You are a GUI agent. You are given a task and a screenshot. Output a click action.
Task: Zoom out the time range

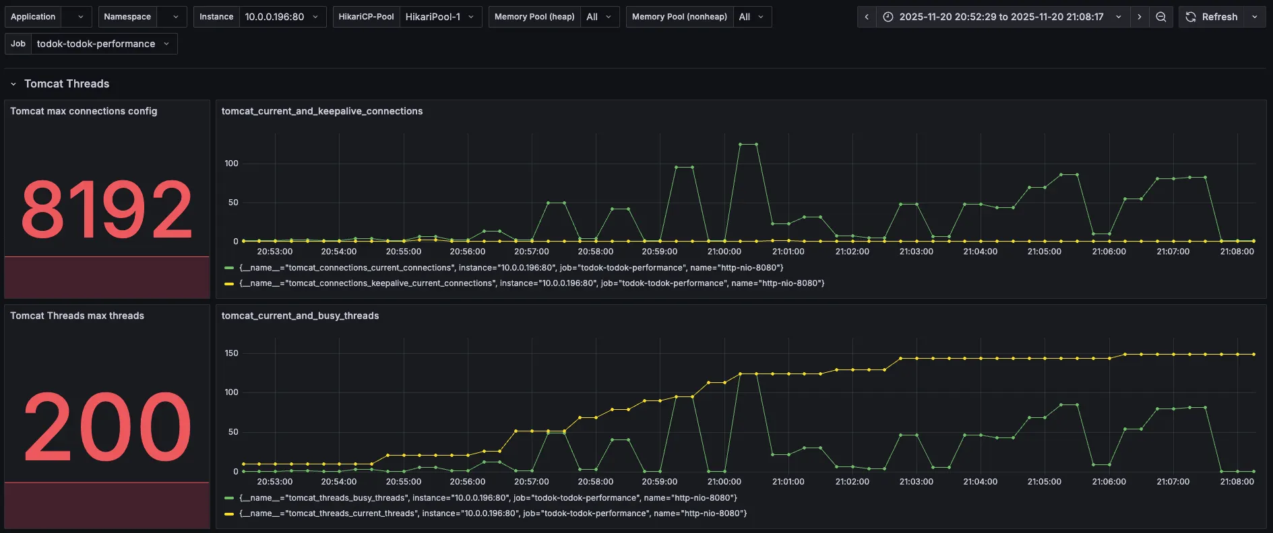[1161, 17]
